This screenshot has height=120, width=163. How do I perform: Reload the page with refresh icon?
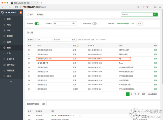click(x=10, y=7)
